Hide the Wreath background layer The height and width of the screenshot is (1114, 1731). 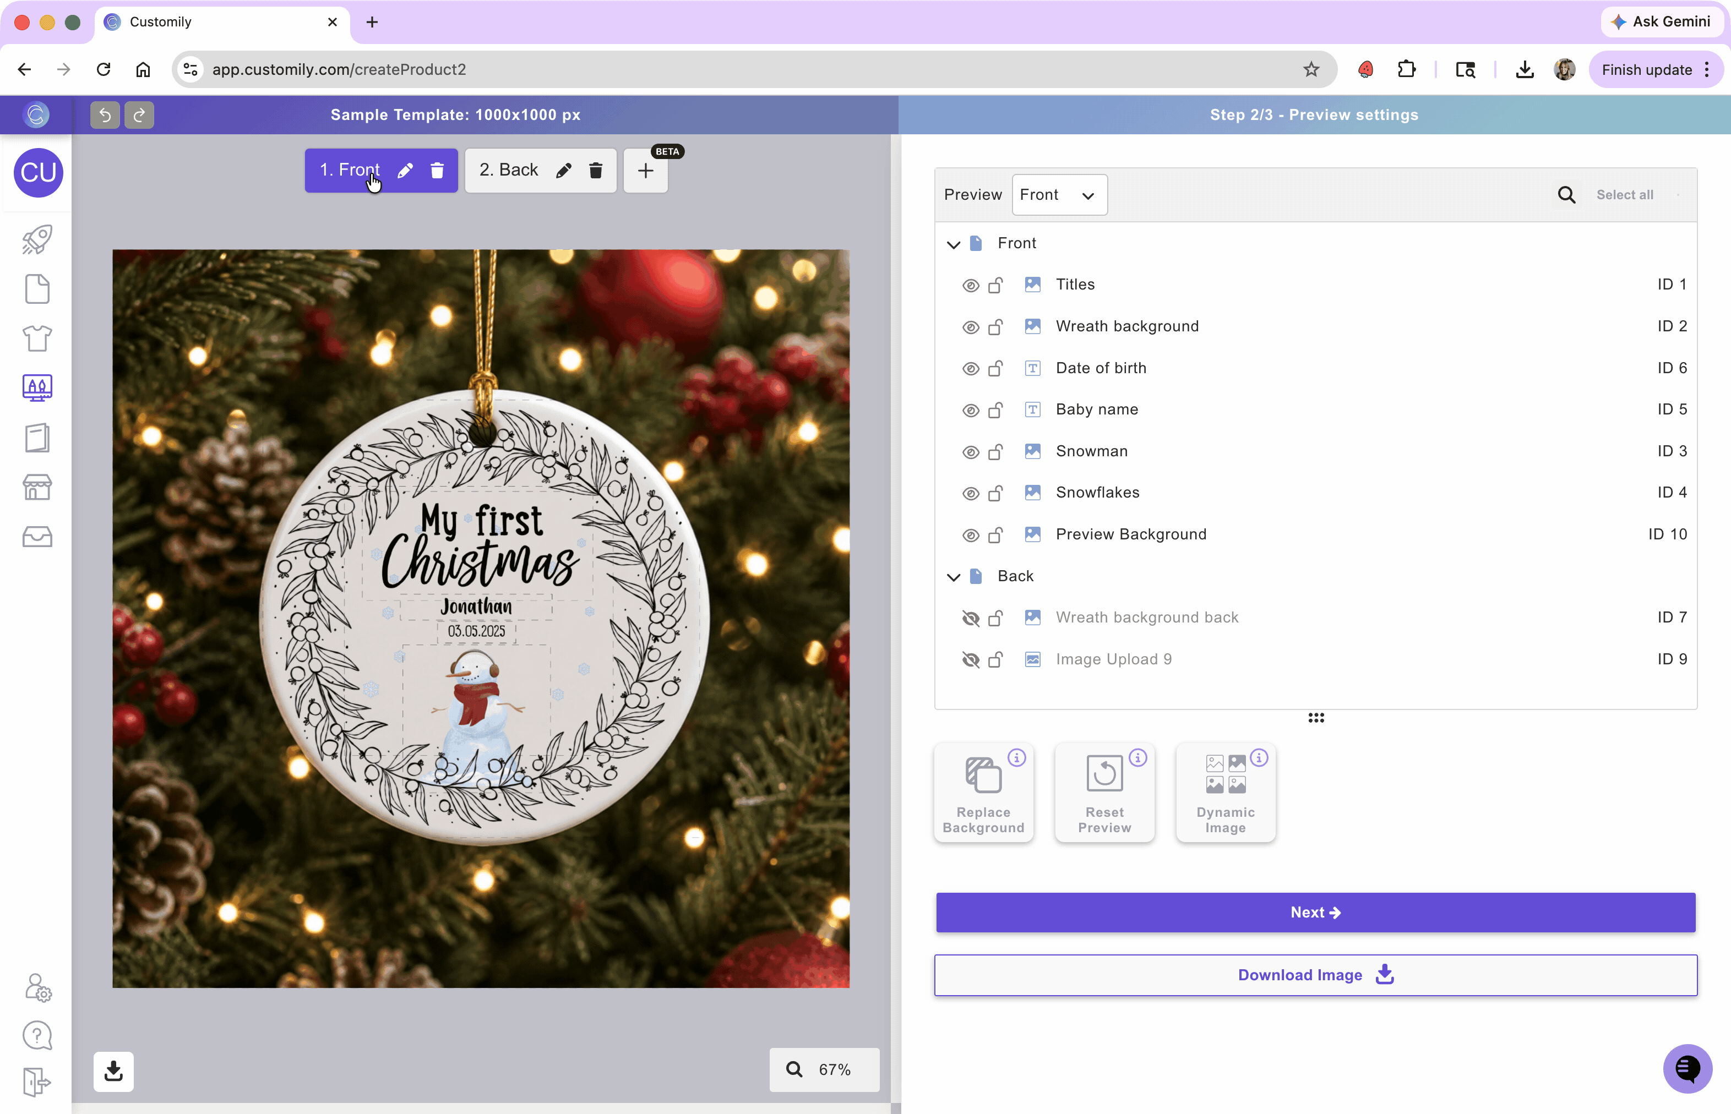click(971, 327)
